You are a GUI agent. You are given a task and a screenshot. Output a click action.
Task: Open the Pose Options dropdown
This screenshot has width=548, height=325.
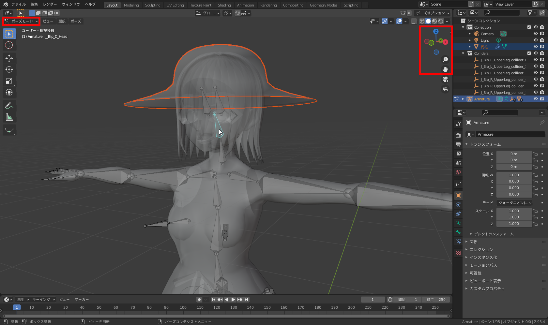pos(433,13)
